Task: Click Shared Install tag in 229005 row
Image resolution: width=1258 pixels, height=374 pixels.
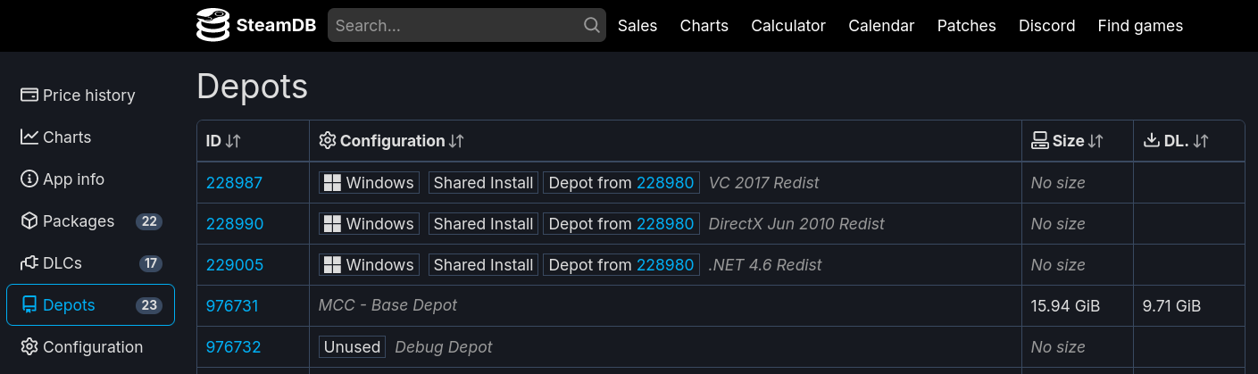Action: (483, 264)
